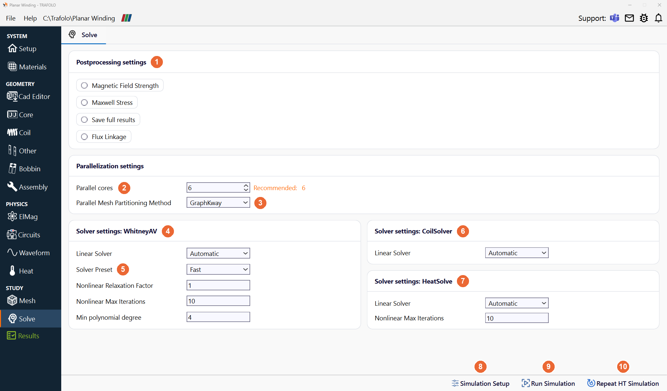Open ElMag physics atom icon
The image size is (667, 391).
click(12, 216)
